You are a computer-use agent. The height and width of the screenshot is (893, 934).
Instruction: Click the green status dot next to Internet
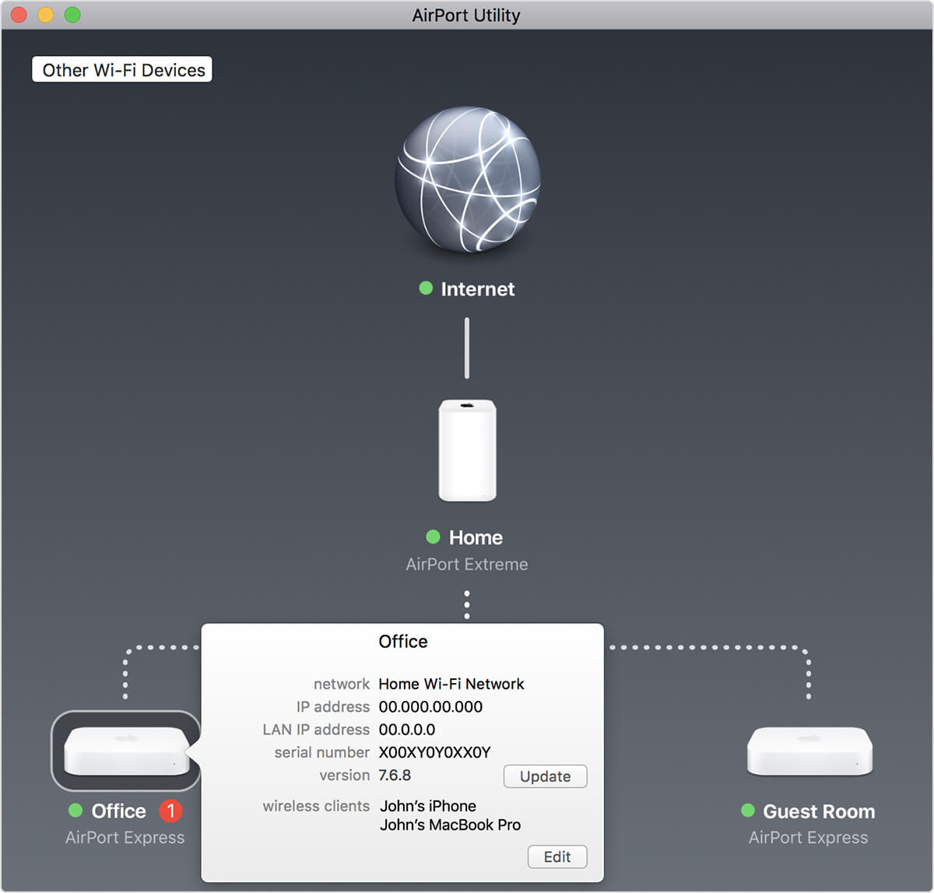point(426,289)
